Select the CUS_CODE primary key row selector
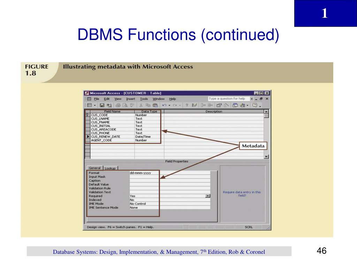The image size is (357, 267). tap(88, 115)
